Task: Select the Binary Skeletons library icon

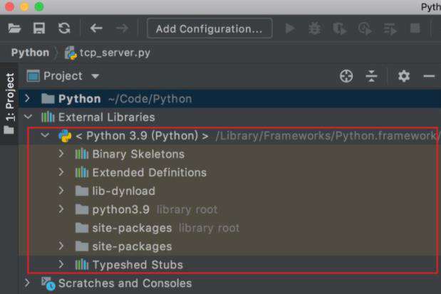Action: (x=81, y=154)
